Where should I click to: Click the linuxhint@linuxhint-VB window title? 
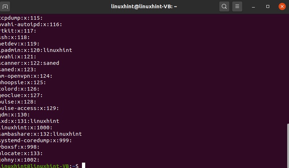coord(144,6)
